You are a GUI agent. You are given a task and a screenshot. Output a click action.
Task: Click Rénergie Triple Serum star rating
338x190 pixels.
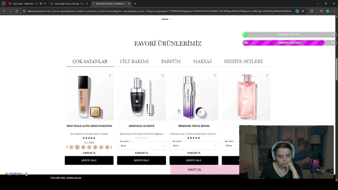(194, 138)
